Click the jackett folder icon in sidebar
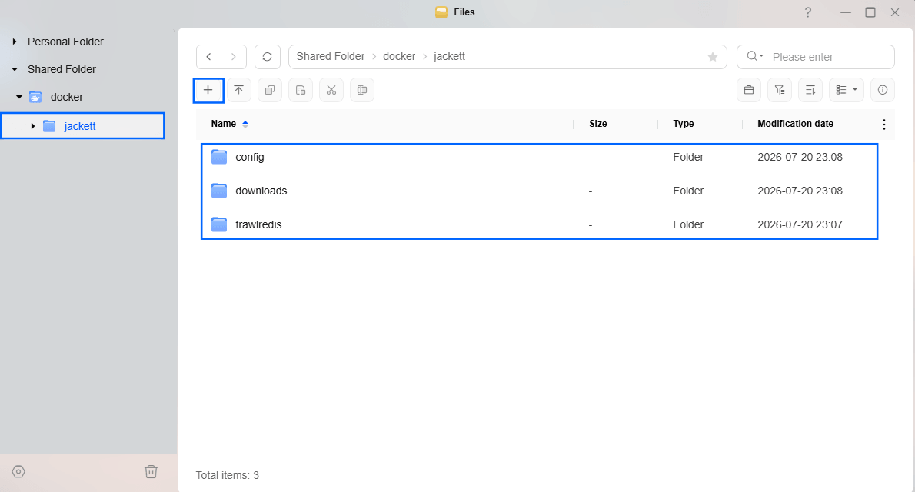The width and height of the screenshot is (915, 492). (x=50, y=126)
